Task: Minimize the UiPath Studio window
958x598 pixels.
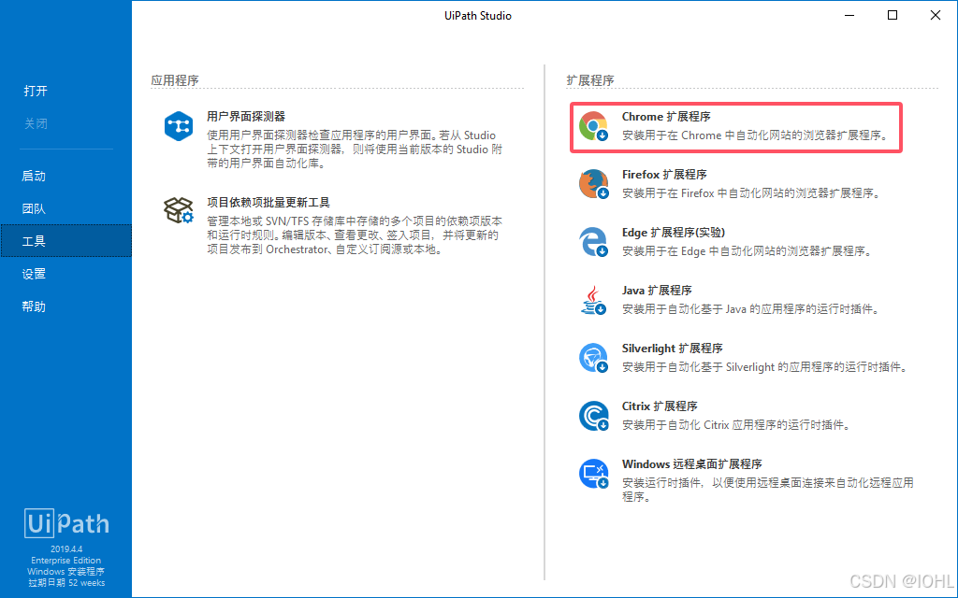Action: 849,15
